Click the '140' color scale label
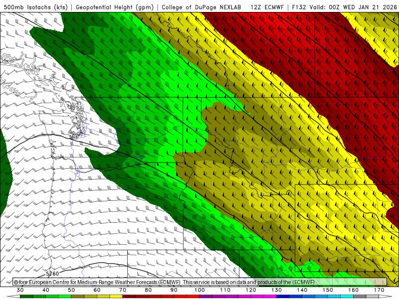399x299 pixels. (302, 290)
